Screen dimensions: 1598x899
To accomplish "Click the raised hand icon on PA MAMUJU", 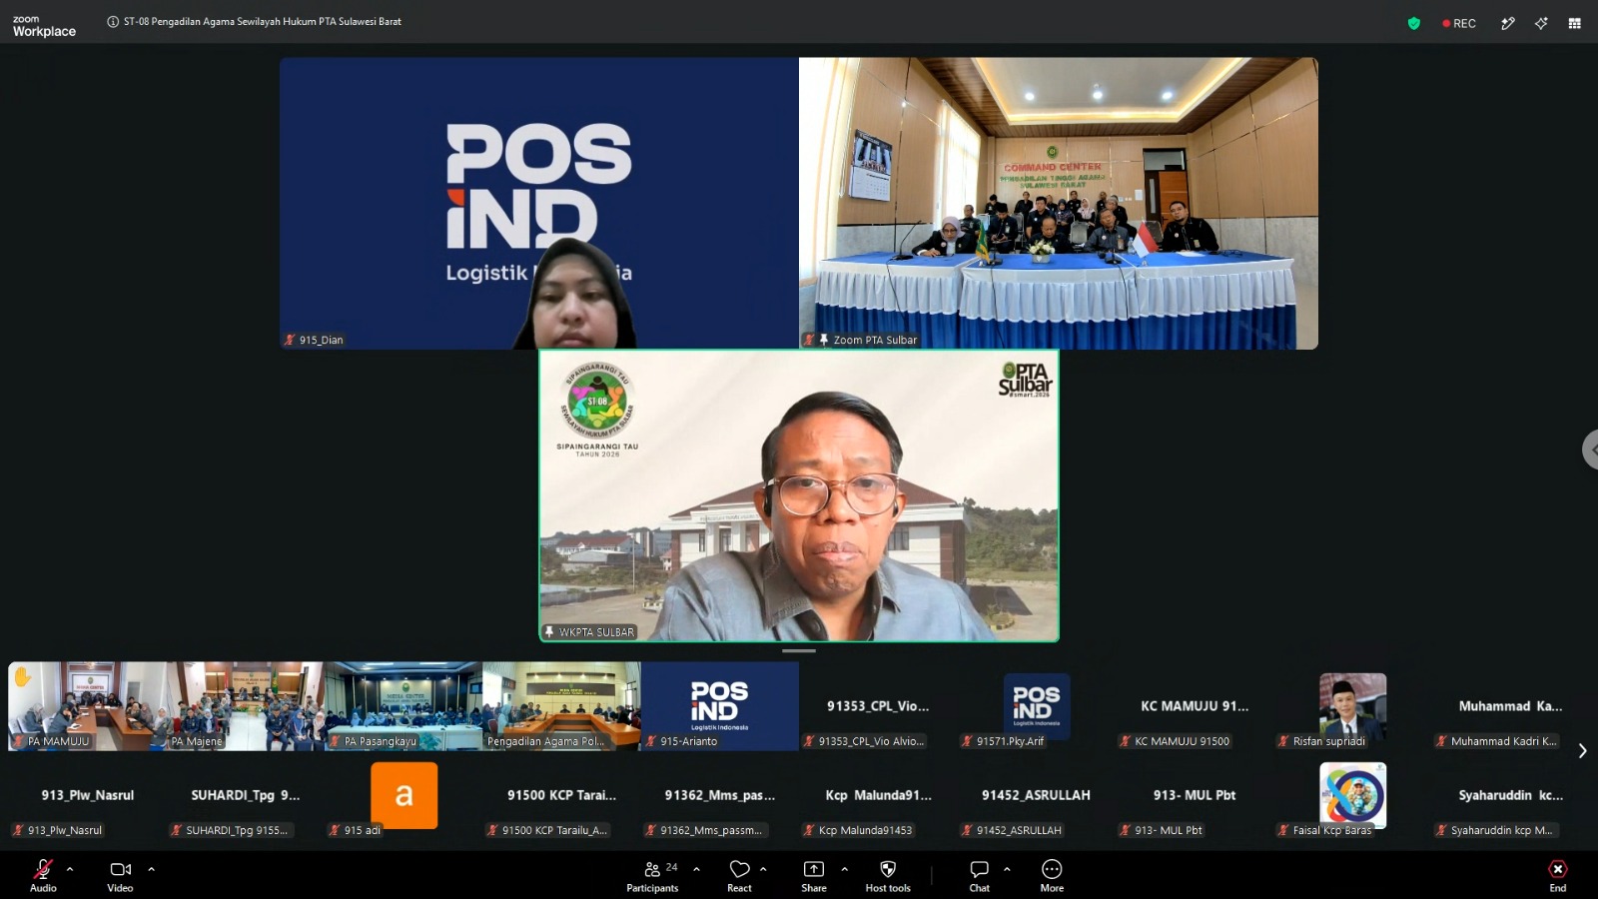I will [x=23, y=677].
